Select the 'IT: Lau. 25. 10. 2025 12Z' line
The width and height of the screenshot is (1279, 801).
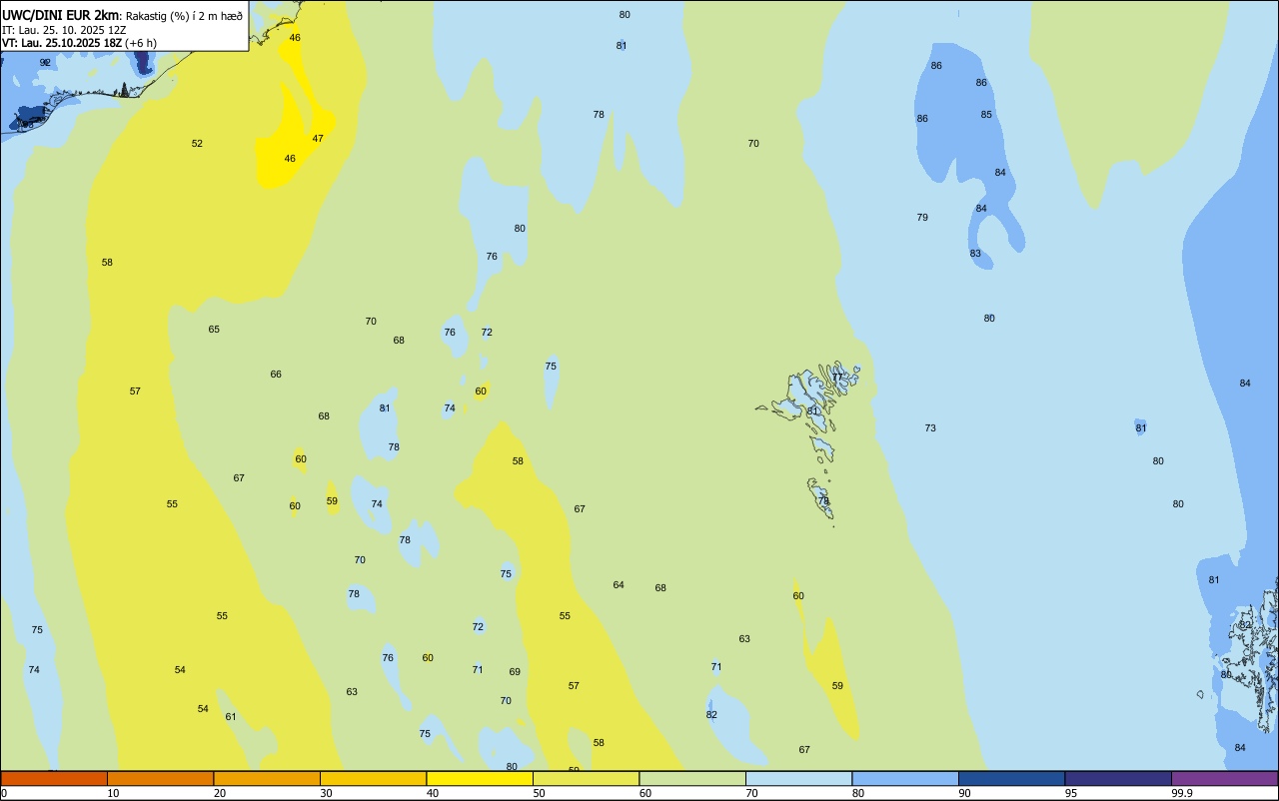pyautogui.click(x=64, y=30)
